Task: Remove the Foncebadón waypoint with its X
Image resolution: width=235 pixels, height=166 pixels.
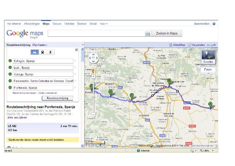Action: (75, 81)
